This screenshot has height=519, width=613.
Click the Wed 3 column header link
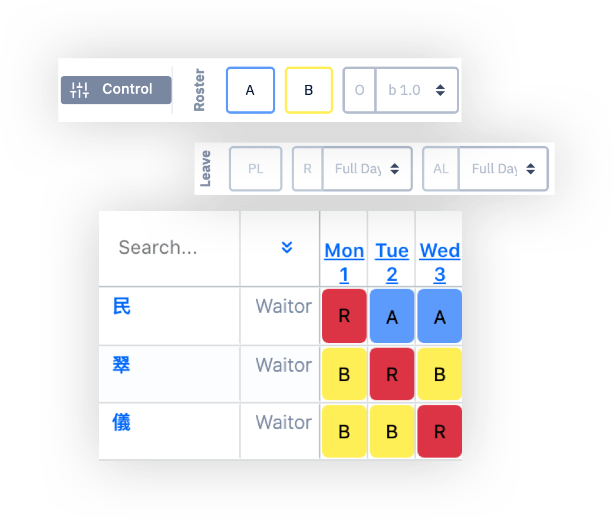click(440, 263)
